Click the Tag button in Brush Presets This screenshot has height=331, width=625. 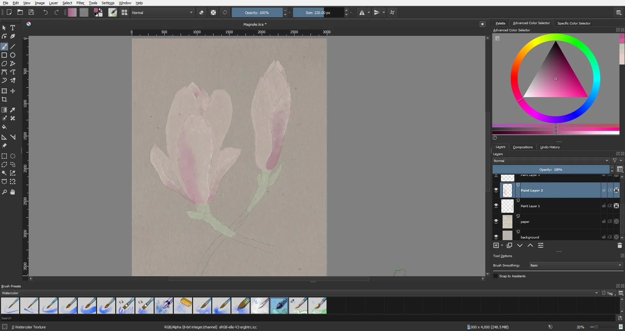click(x=608, y=293)
